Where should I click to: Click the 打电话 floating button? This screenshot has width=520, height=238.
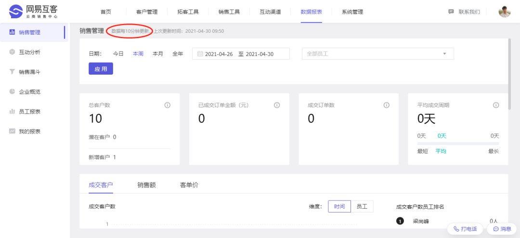point(466,229)
